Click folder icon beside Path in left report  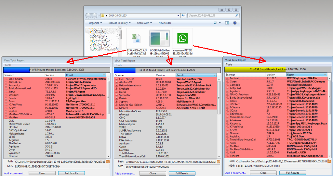coord(108,162)
